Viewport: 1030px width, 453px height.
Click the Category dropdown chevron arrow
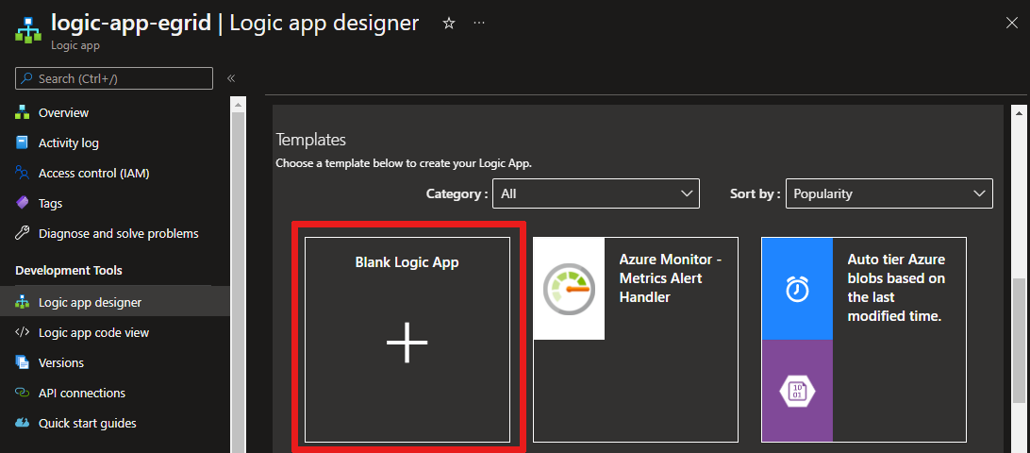687,194
